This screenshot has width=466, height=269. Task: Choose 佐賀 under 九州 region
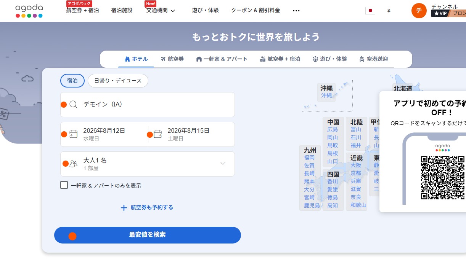[x=309, y=166]
